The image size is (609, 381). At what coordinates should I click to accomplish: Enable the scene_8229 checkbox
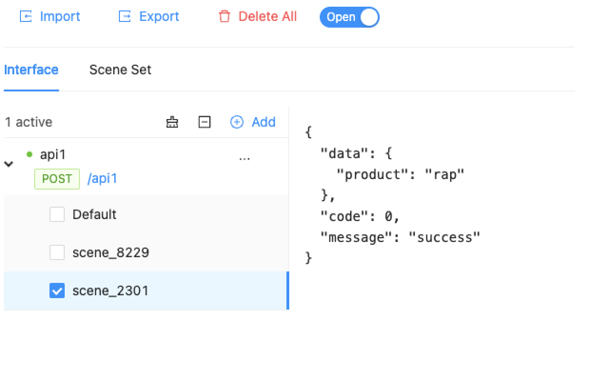click(x=57, y=252)
